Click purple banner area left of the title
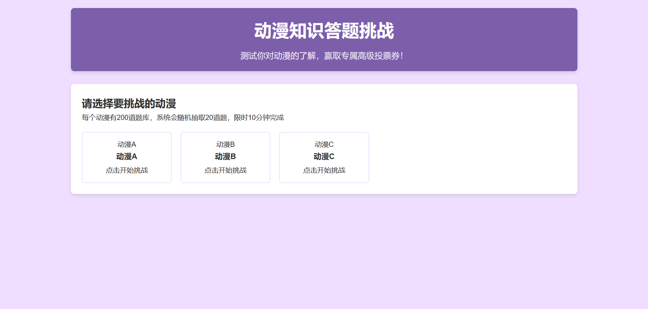 point(157,35)
